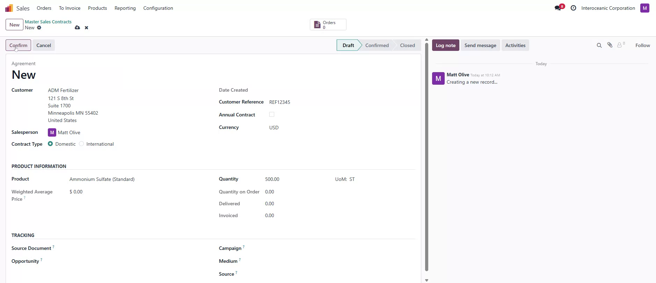Toggle the Annual Contract checkbox
Image resolution: width=656 pixels, height=283 pixels.
272,114
